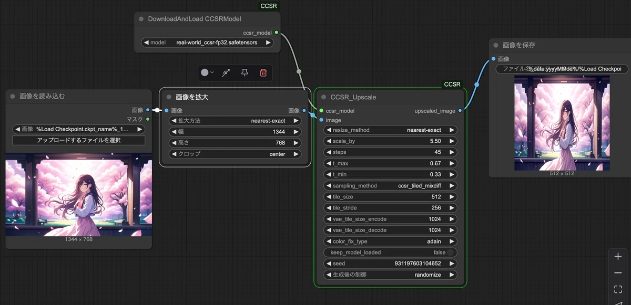Delete the selected node with the trash icon
The width and height of the screenshot is (631, 305).
point(263,73)
